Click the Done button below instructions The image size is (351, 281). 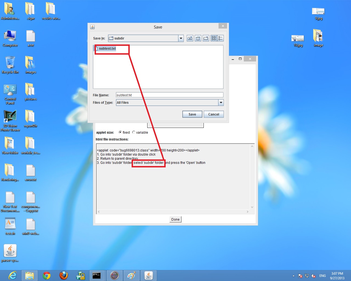[x=175, y=219]
